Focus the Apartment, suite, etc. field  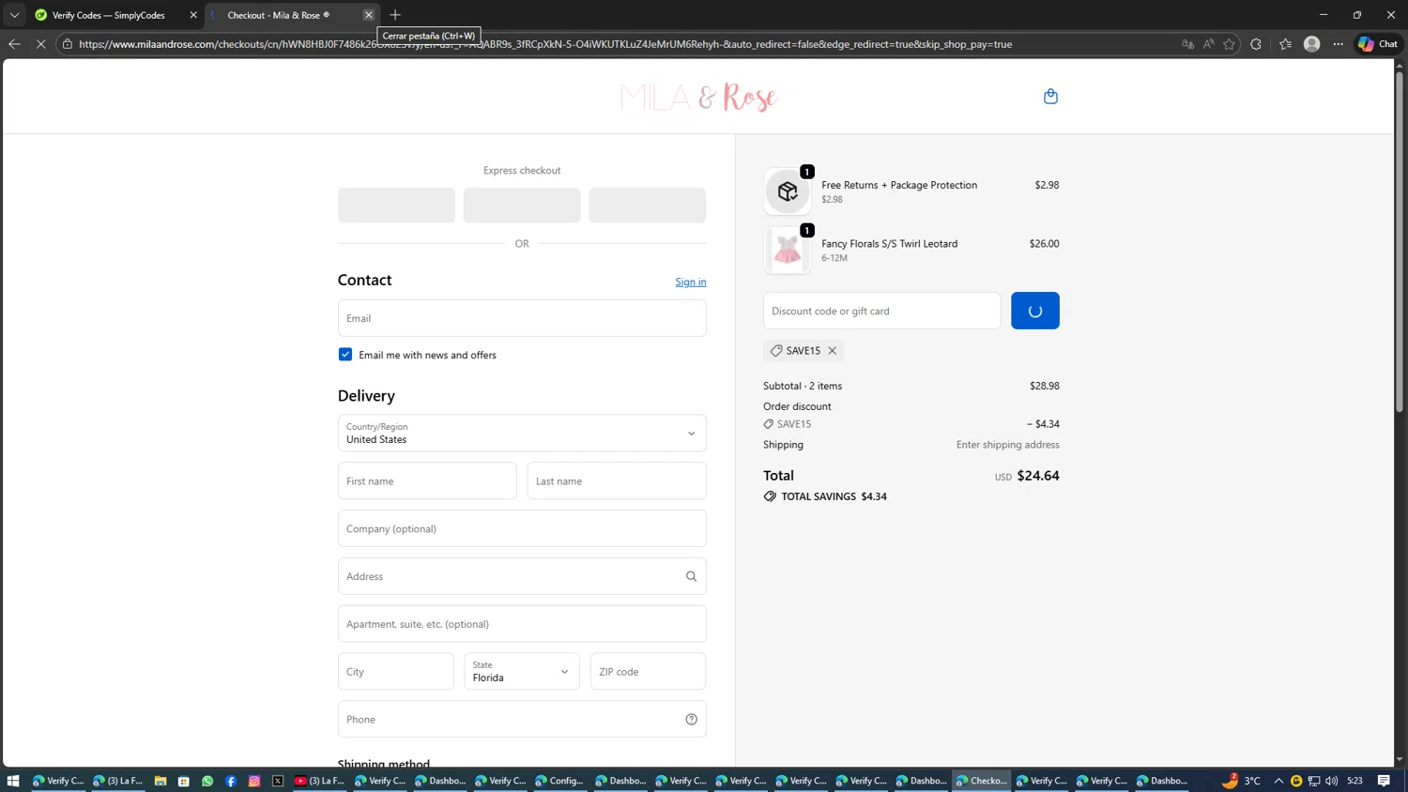(522, 624)
